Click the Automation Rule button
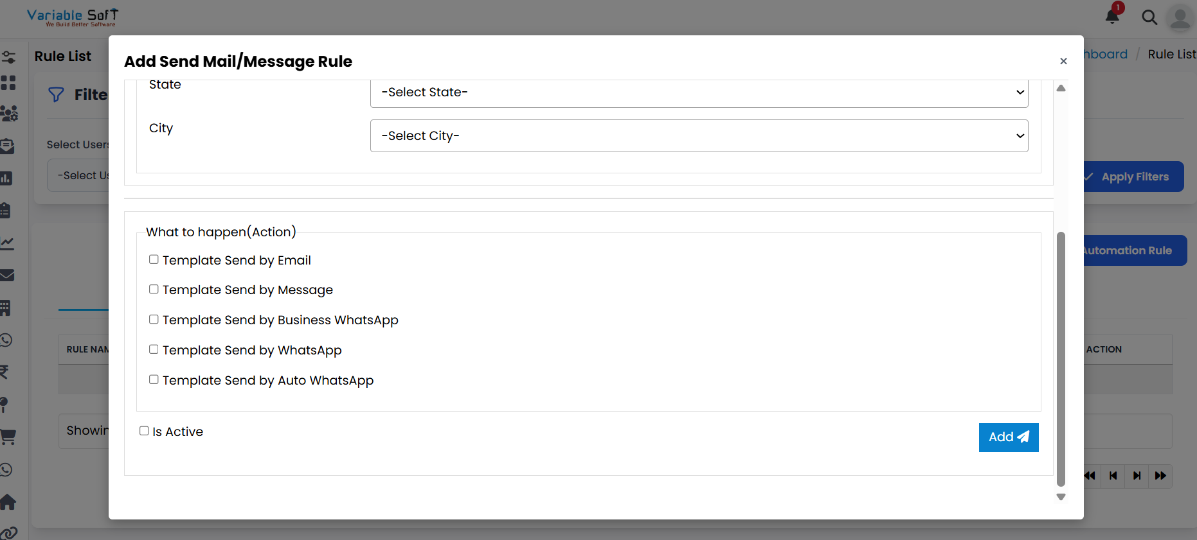The image size is (1197, 540). pyautogui.click(x=1135, y=250)
